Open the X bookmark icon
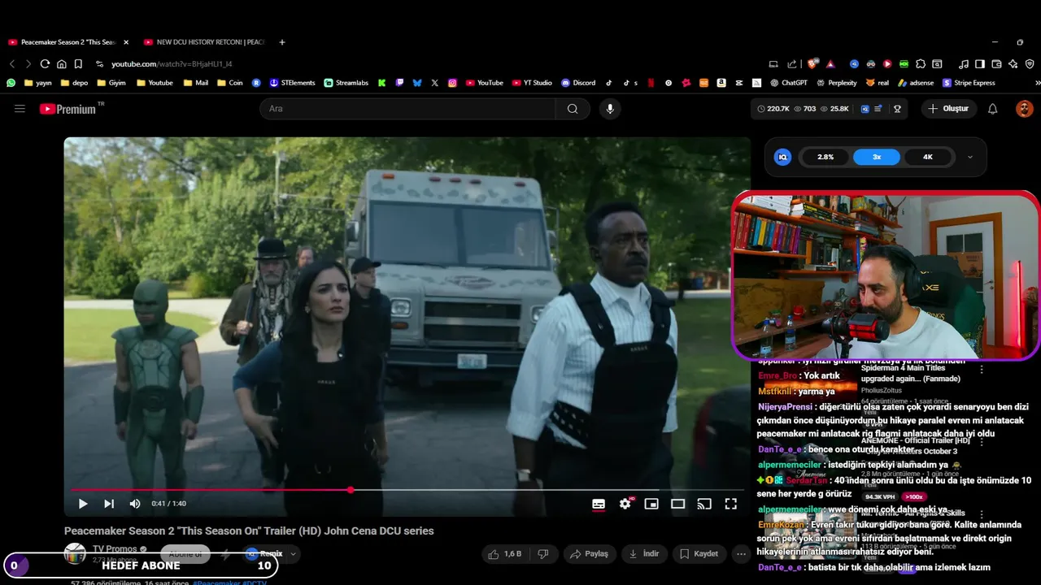 [x=435, y=83]
